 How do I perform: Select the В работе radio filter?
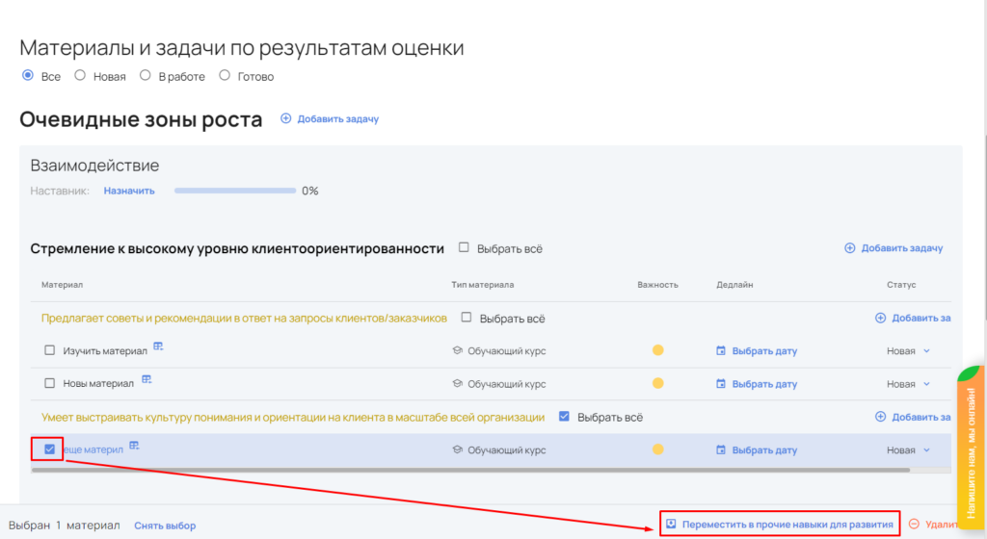pyautogui.click(x=145, y=75)
